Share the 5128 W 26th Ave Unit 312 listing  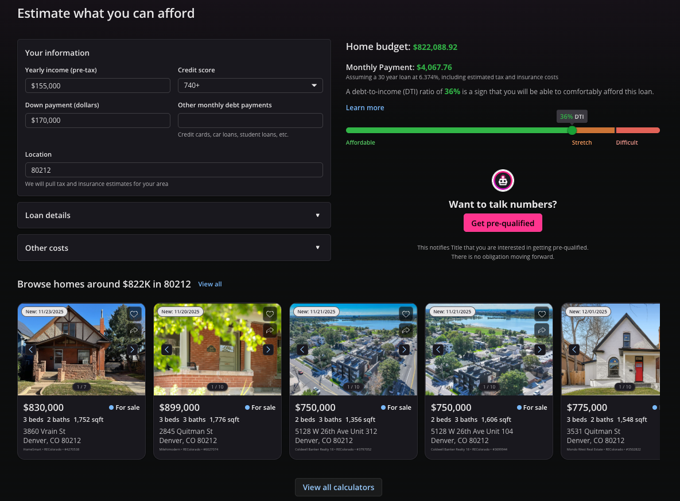[x=406, y=331]
